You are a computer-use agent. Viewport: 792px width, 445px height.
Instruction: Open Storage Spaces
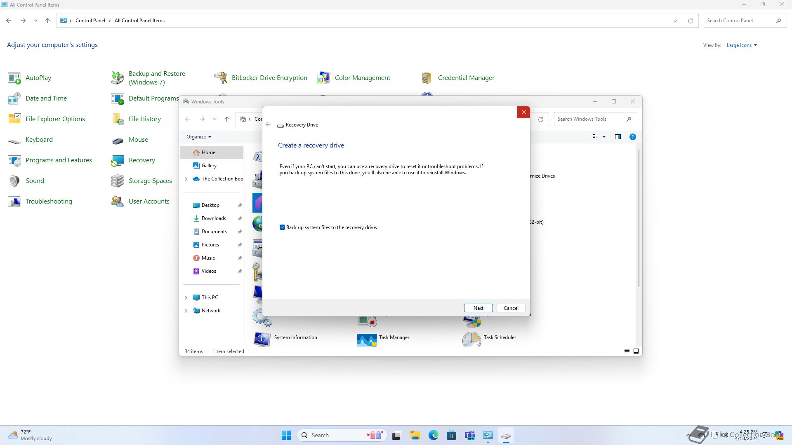tap(150, 180)
